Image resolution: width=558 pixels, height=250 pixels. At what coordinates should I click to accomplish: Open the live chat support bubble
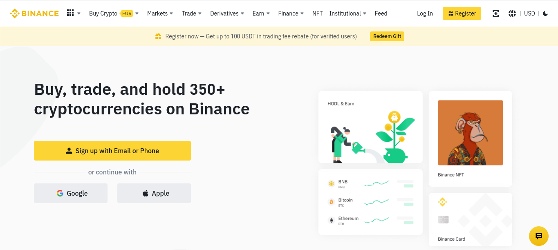tap(538, 236)
